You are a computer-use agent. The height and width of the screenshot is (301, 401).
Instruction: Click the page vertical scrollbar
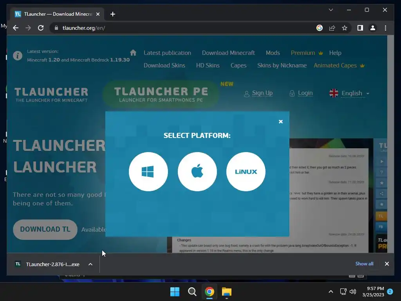[x=390, y=144]
